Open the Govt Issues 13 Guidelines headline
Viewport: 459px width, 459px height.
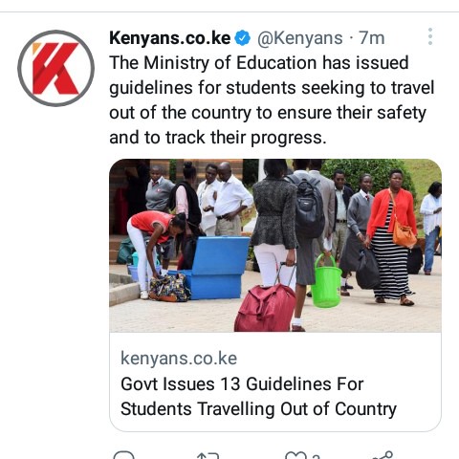tap(258, 396)
